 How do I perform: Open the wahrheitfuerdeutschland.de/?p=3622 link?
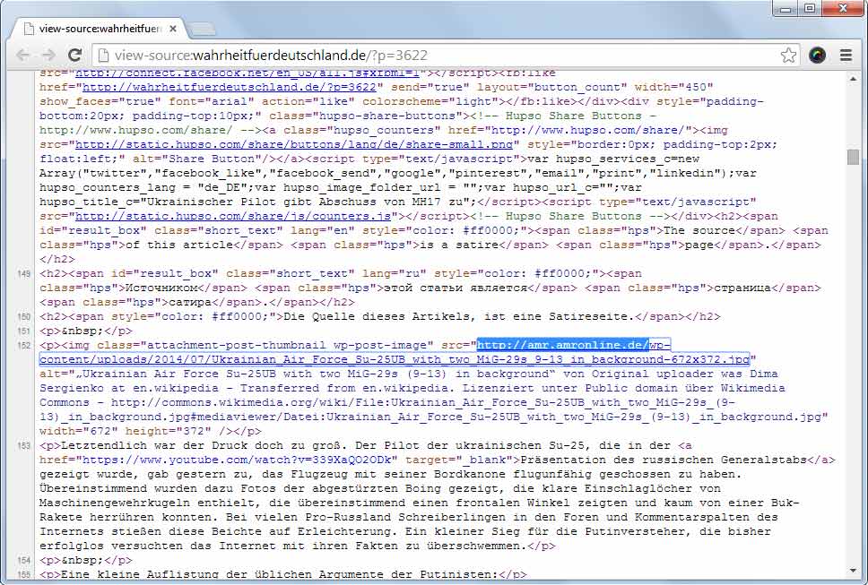[230, 87]
